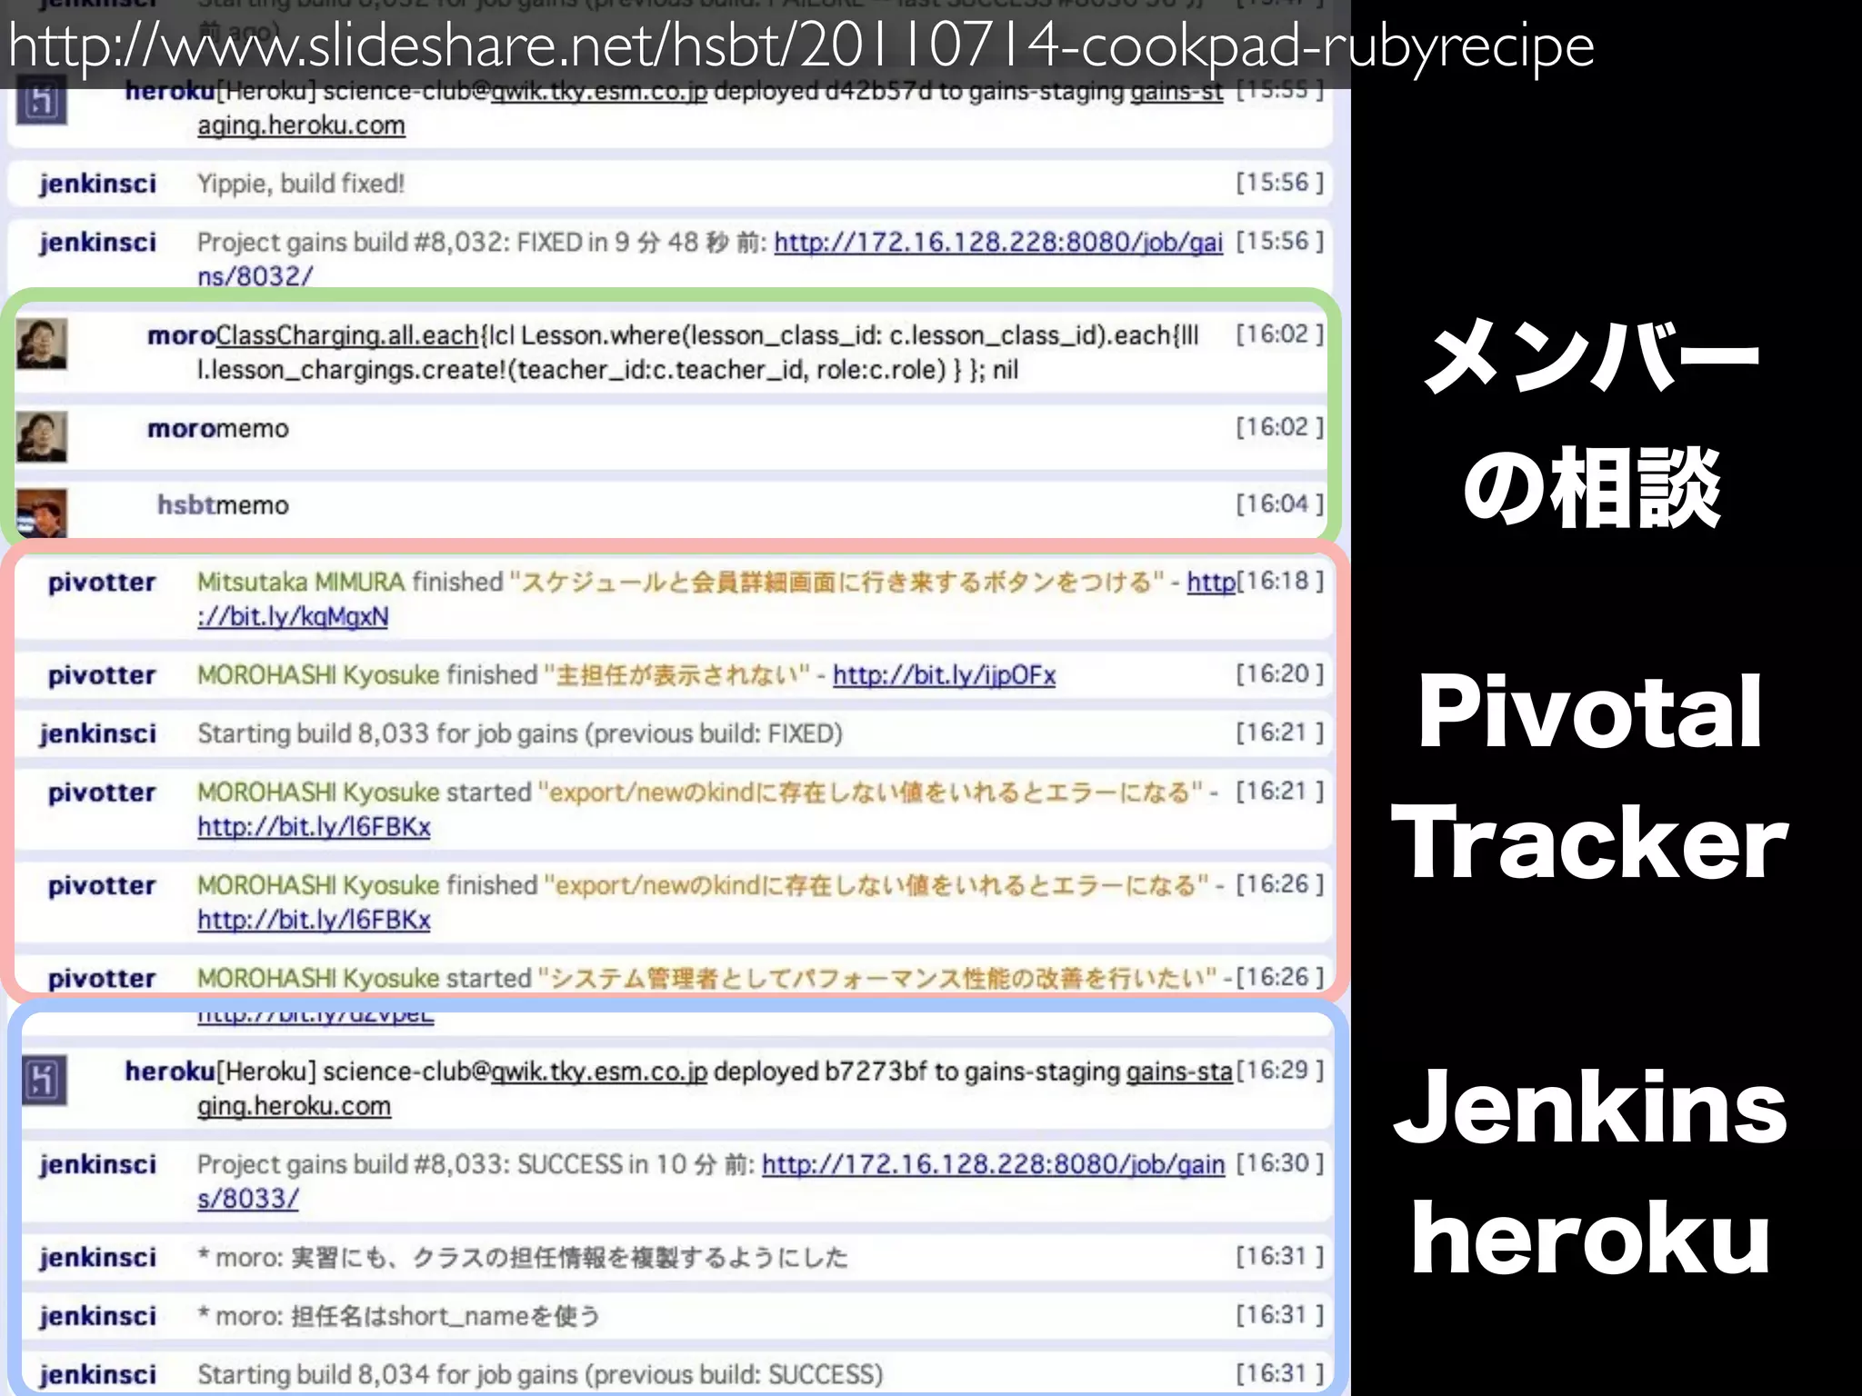This screenshot has height=1396, width=1862.
Task: Click 'Jenkins heroku' heading on the right
Action: tap(1590, 1172)
